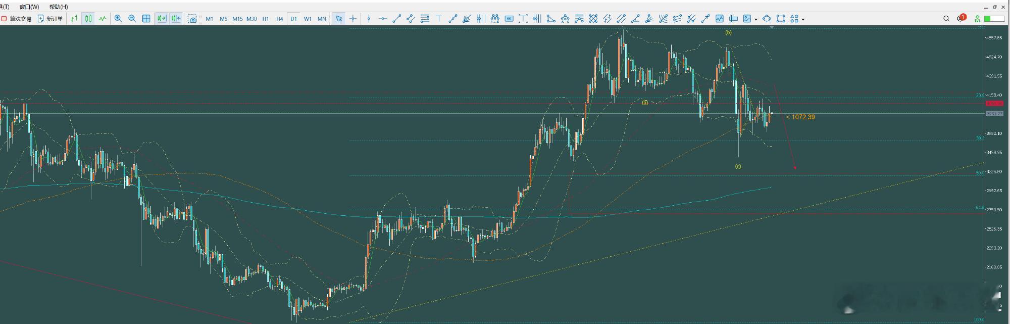Toggle 算法交易 algo trading button
1010x324 pixels.
16,19
